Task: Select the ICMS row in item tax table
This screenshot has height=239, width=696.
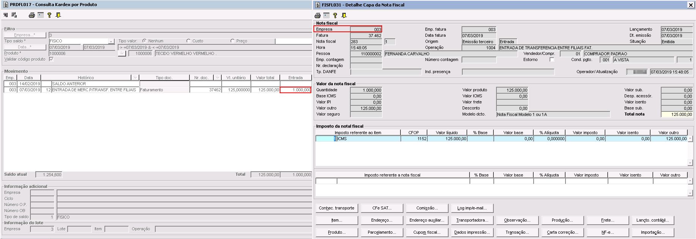Action: (x=501, y=139)
